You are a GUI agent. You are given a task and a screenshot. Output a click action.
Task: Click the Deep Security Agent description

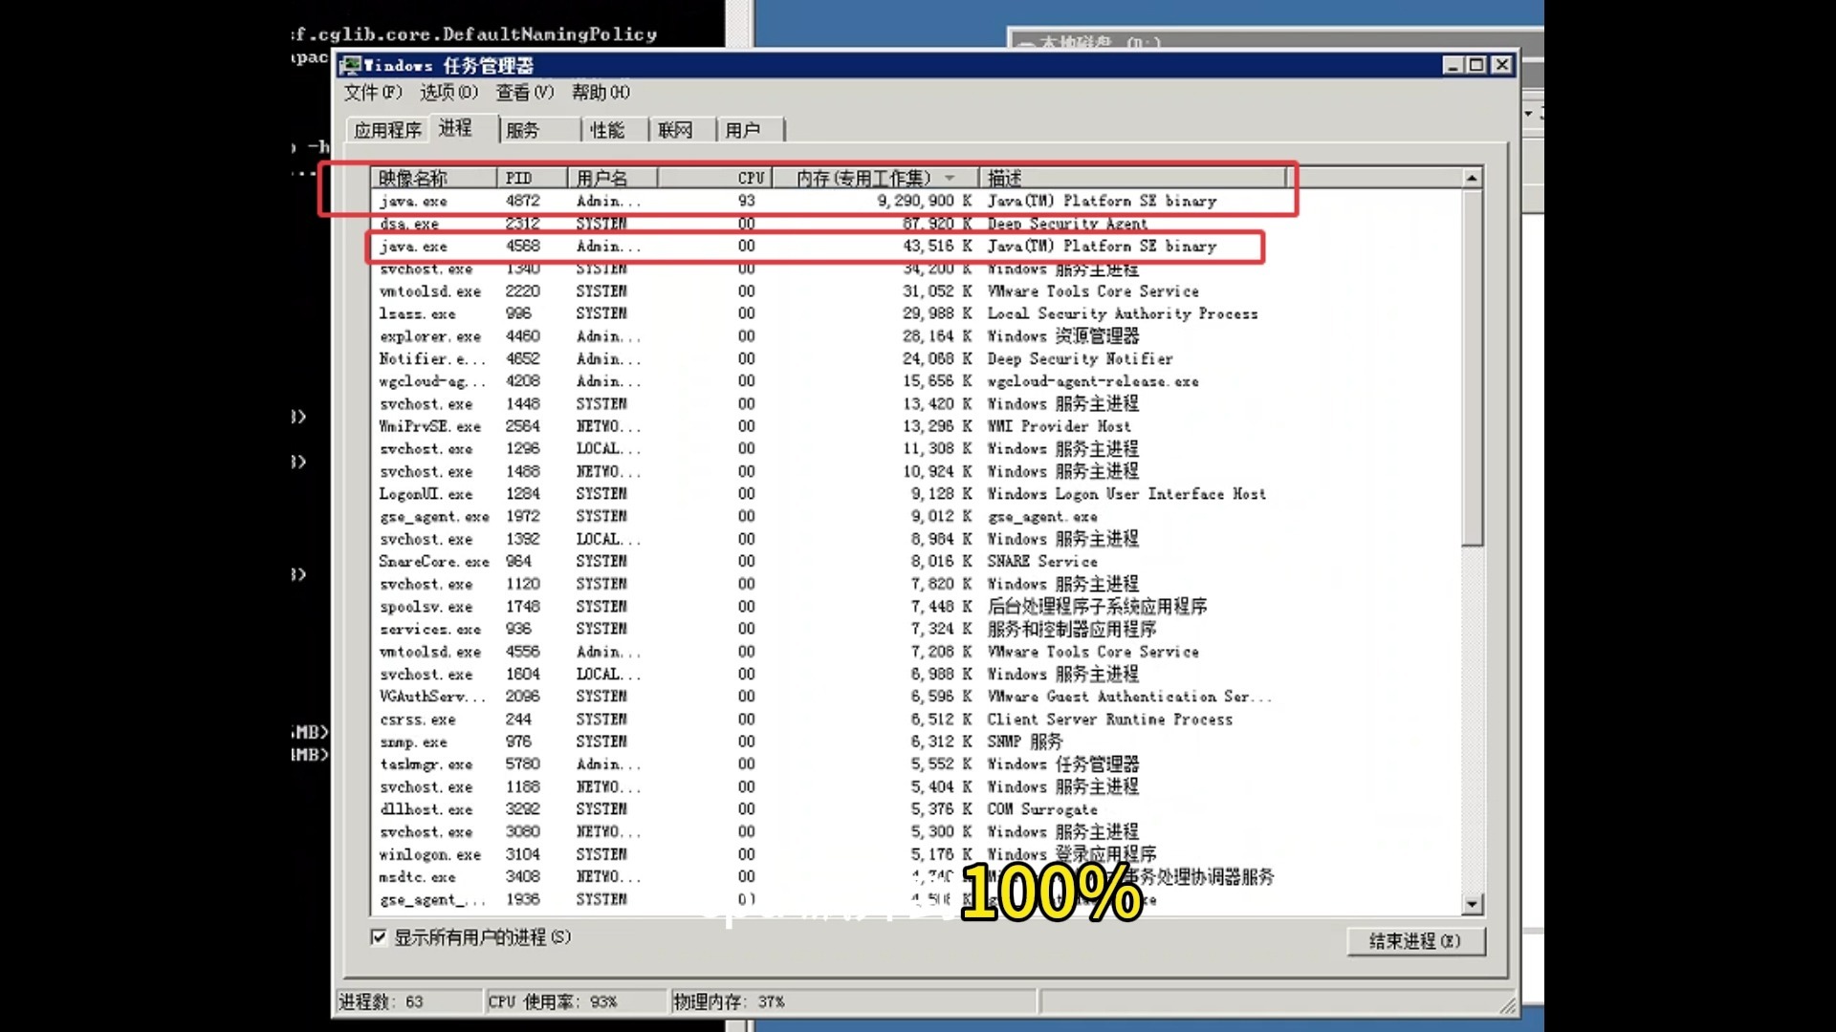click(1067, 224)
